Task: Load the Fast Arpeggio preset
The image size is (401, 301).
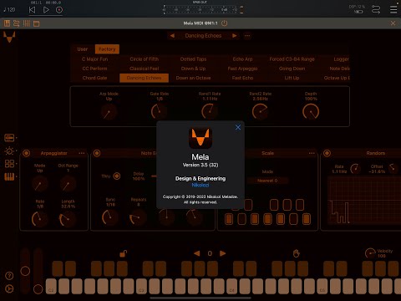Action: pyautogui.click(x=242, y=69)
